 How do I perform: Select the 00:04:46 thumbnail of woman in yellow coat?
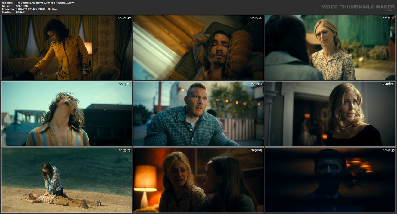coord(67,47)
